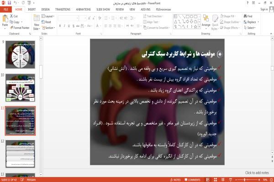Screen dimensions: 274x182
Task: Open PowerPoint Help question mark
Action: [x=248, y=3]
